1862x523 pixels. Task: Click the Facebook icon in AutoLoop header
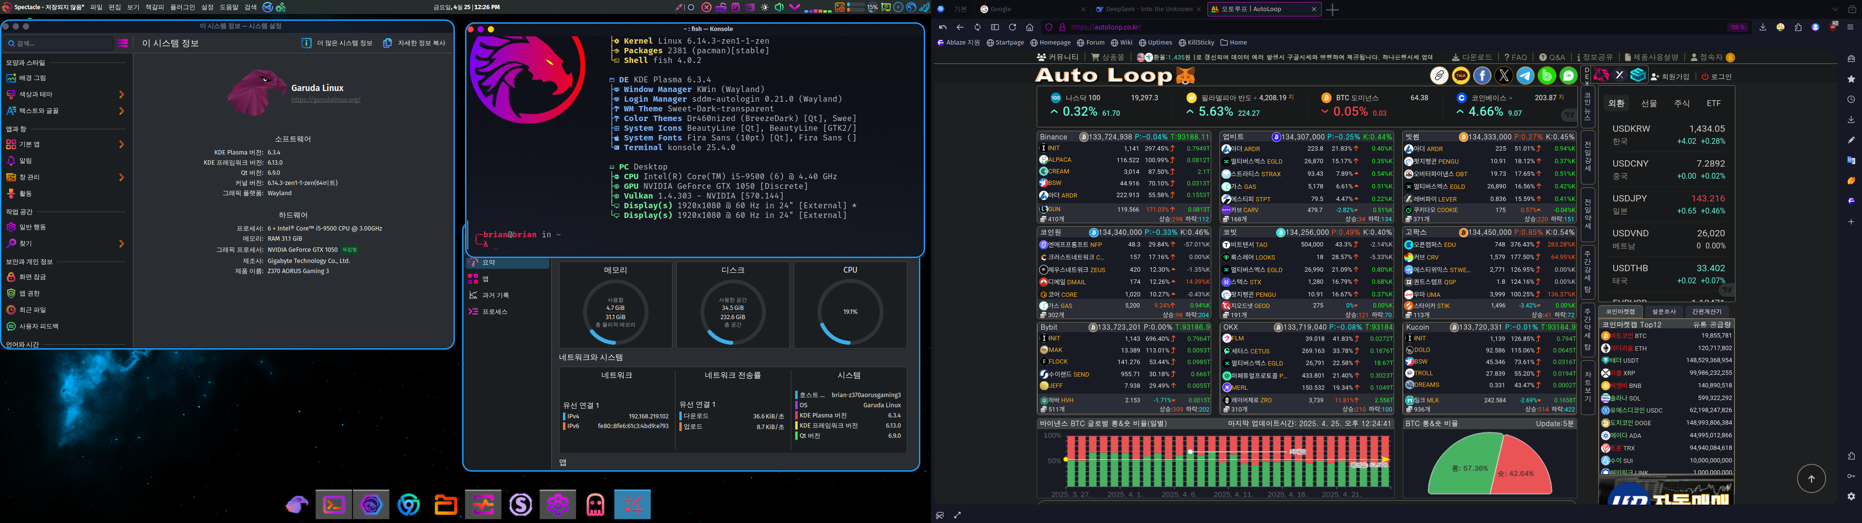[1482, 76]
